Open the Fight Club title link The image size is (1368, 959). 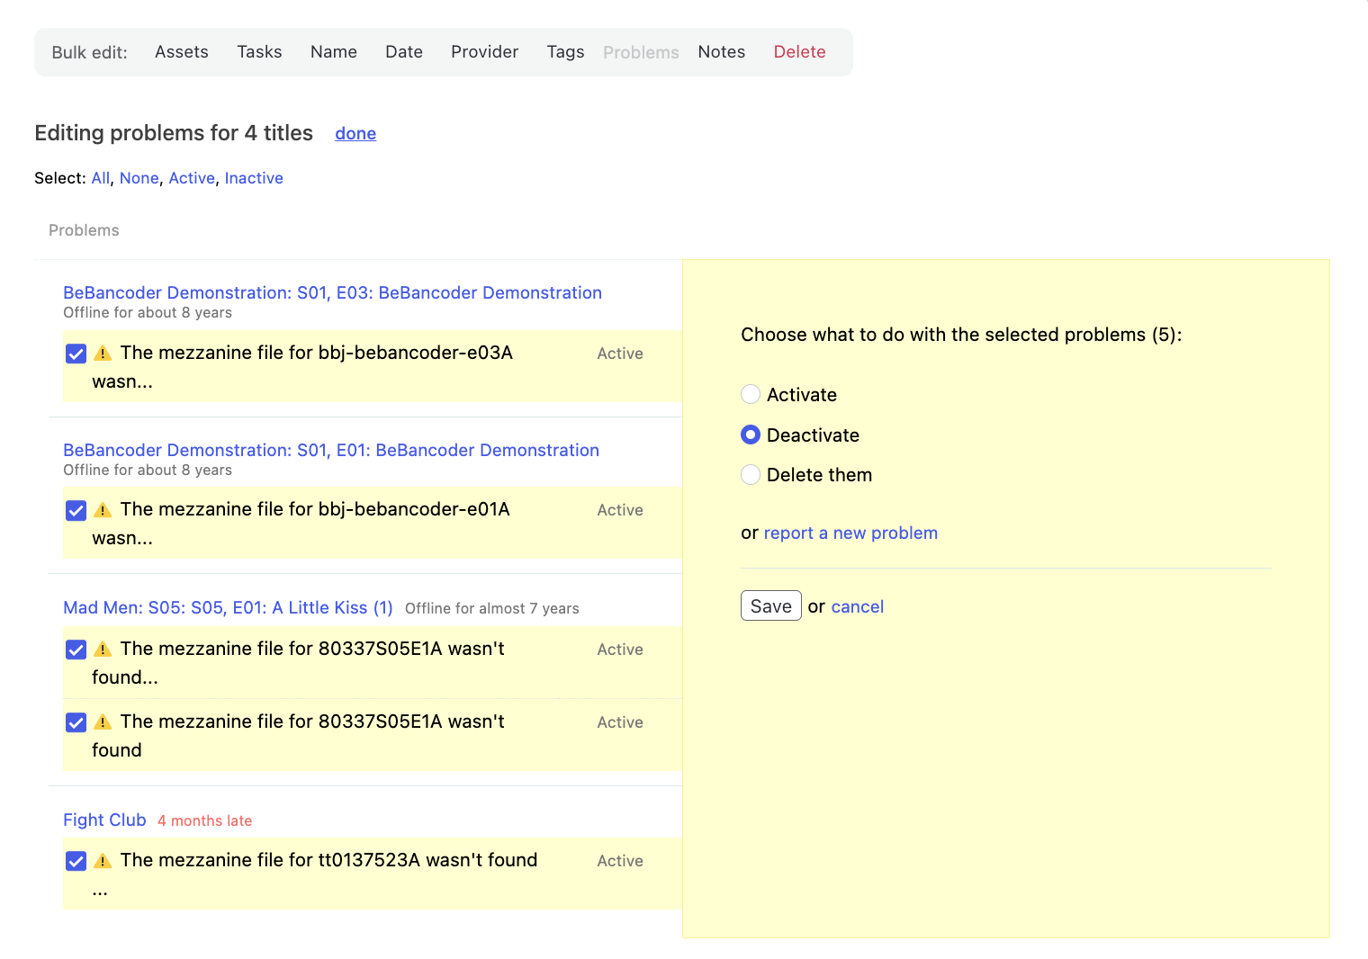point(104,820)
